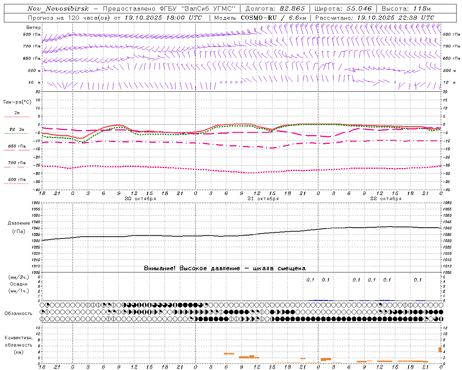Select the Высота: 118м label
The image size is (462, 370).
tap(406, 9)
